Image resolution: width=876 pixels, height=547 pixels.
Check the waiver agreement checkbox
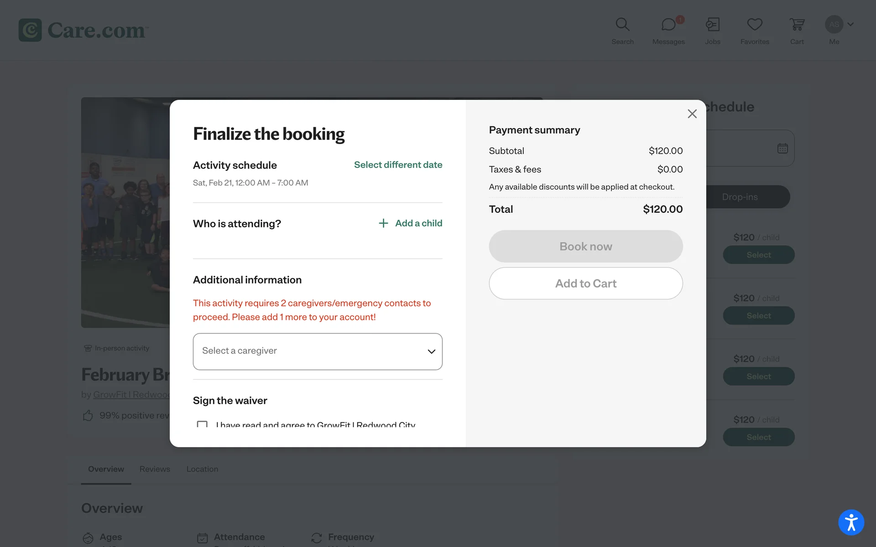[x=202, y=425]
